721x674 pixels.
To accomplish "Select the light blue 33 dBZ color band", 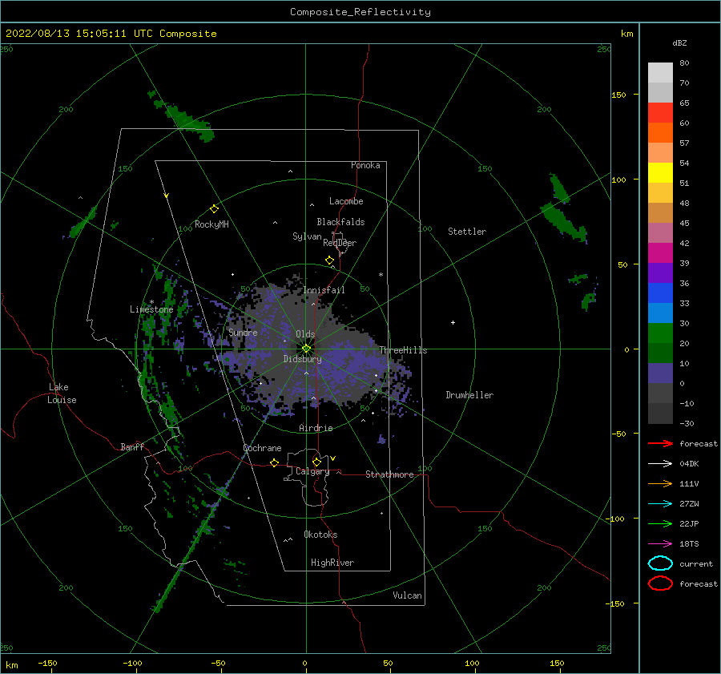I will (x=660, y=313).
